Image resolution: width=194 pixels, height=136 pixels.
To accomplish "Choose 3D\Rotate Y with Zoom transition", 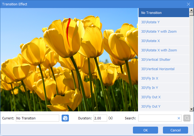I will (x=163, y=32).
